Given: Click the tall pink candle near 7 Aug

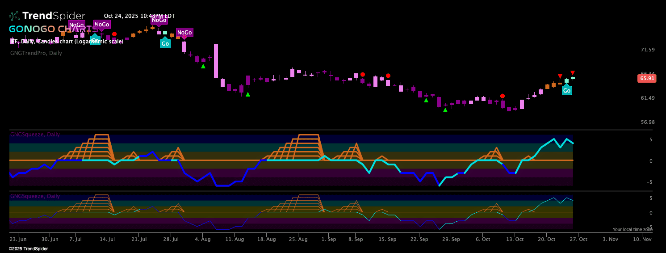Looking at the screenshot, I should coord(216,60).
